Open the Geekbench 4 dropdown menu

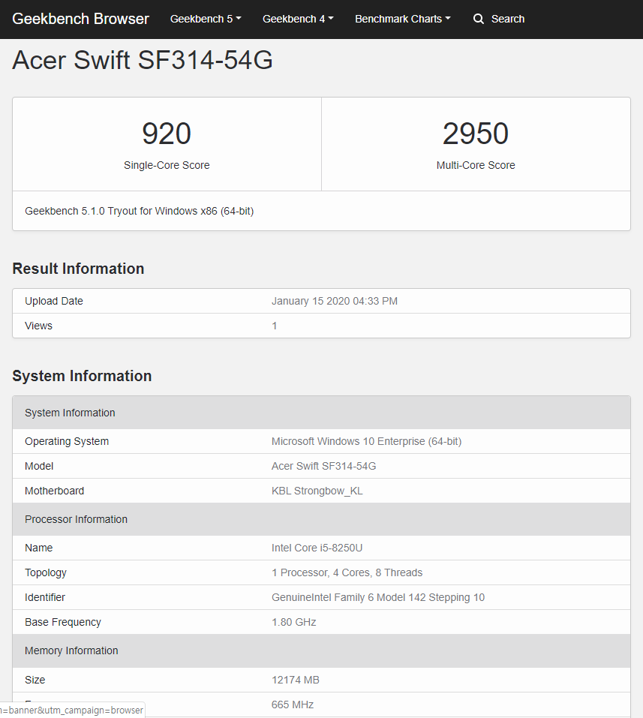pos(298,19)
